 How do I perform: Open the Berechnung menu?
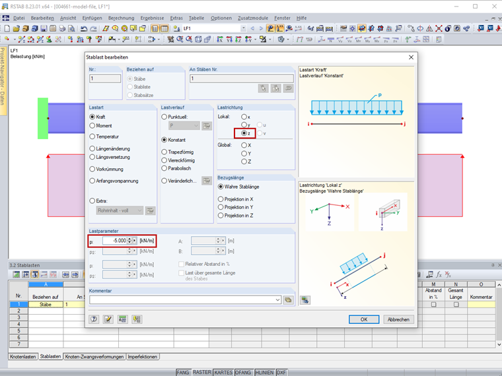click(x=121, y=18)
